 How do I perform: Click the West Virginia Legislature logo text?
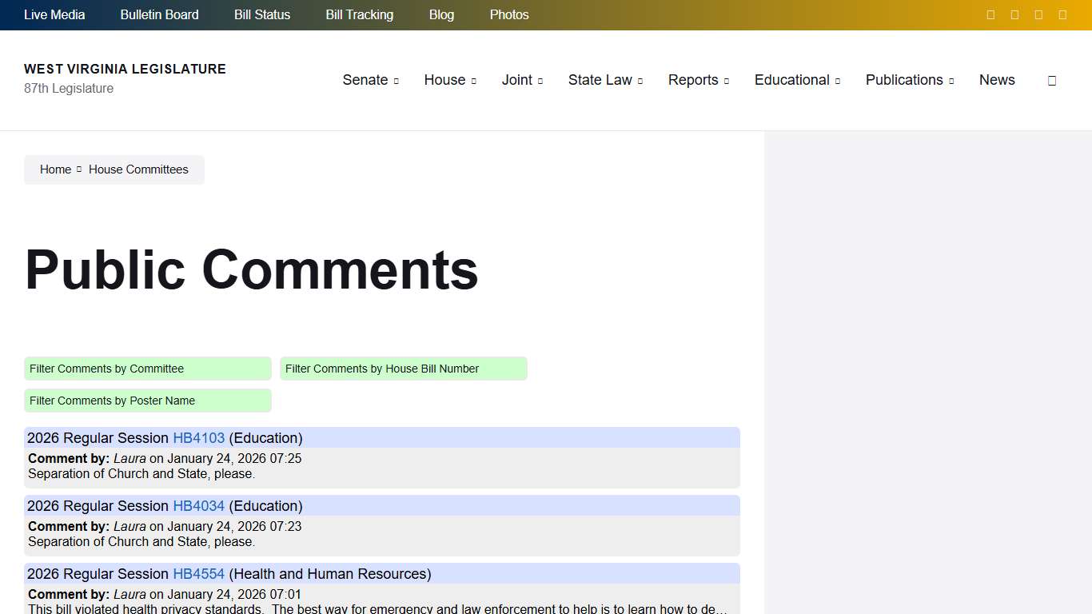[125, 69]
